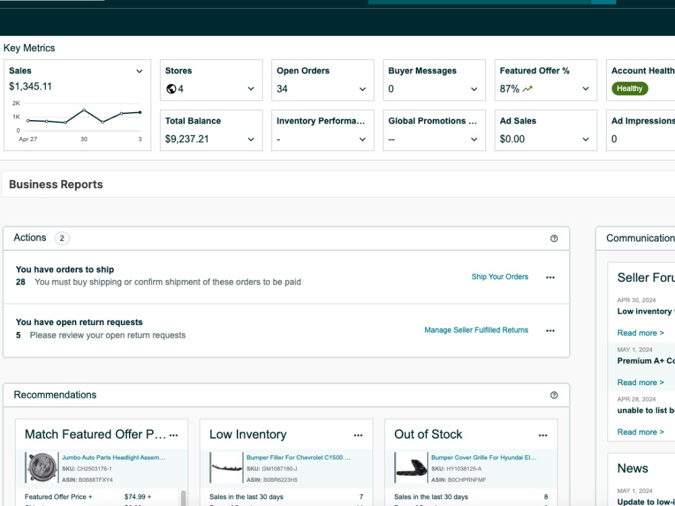Click Low inventory forum post title
675x506 pixels.
point(646,311)
